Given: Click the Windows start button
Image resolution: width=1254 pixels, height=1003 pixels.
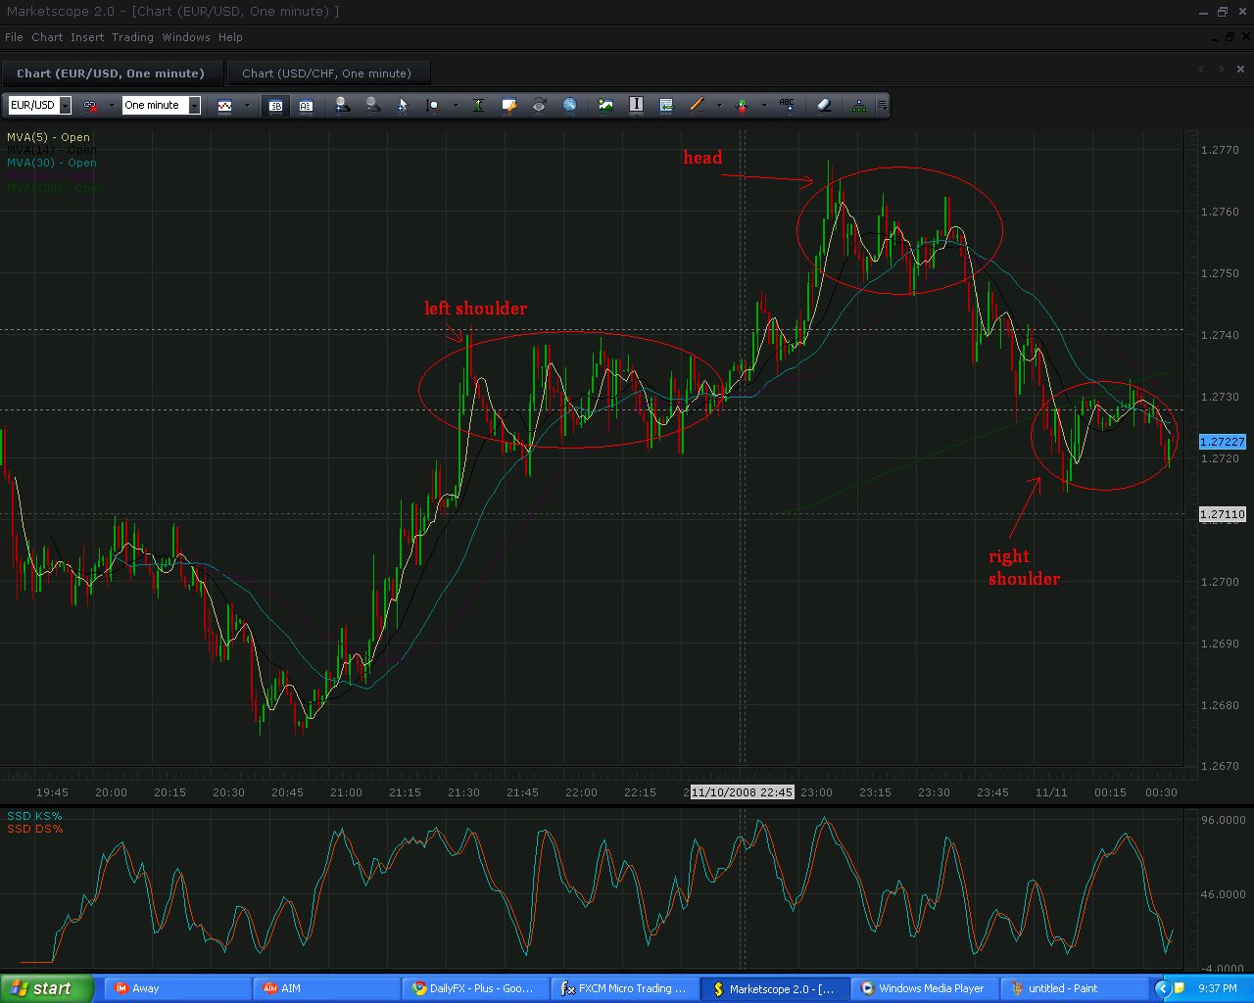Looking at the screenshot, I should (47, 988).
